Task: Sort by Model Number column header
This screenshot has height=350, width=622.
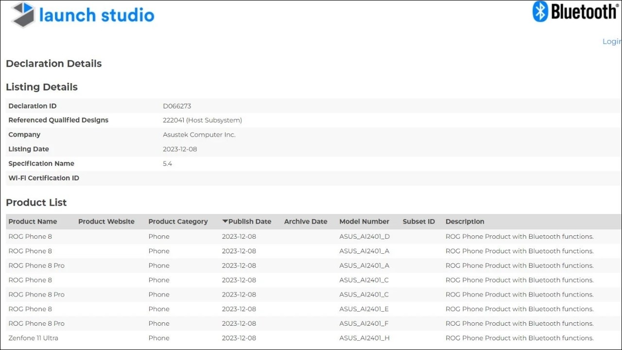Action: coord(364,221)
